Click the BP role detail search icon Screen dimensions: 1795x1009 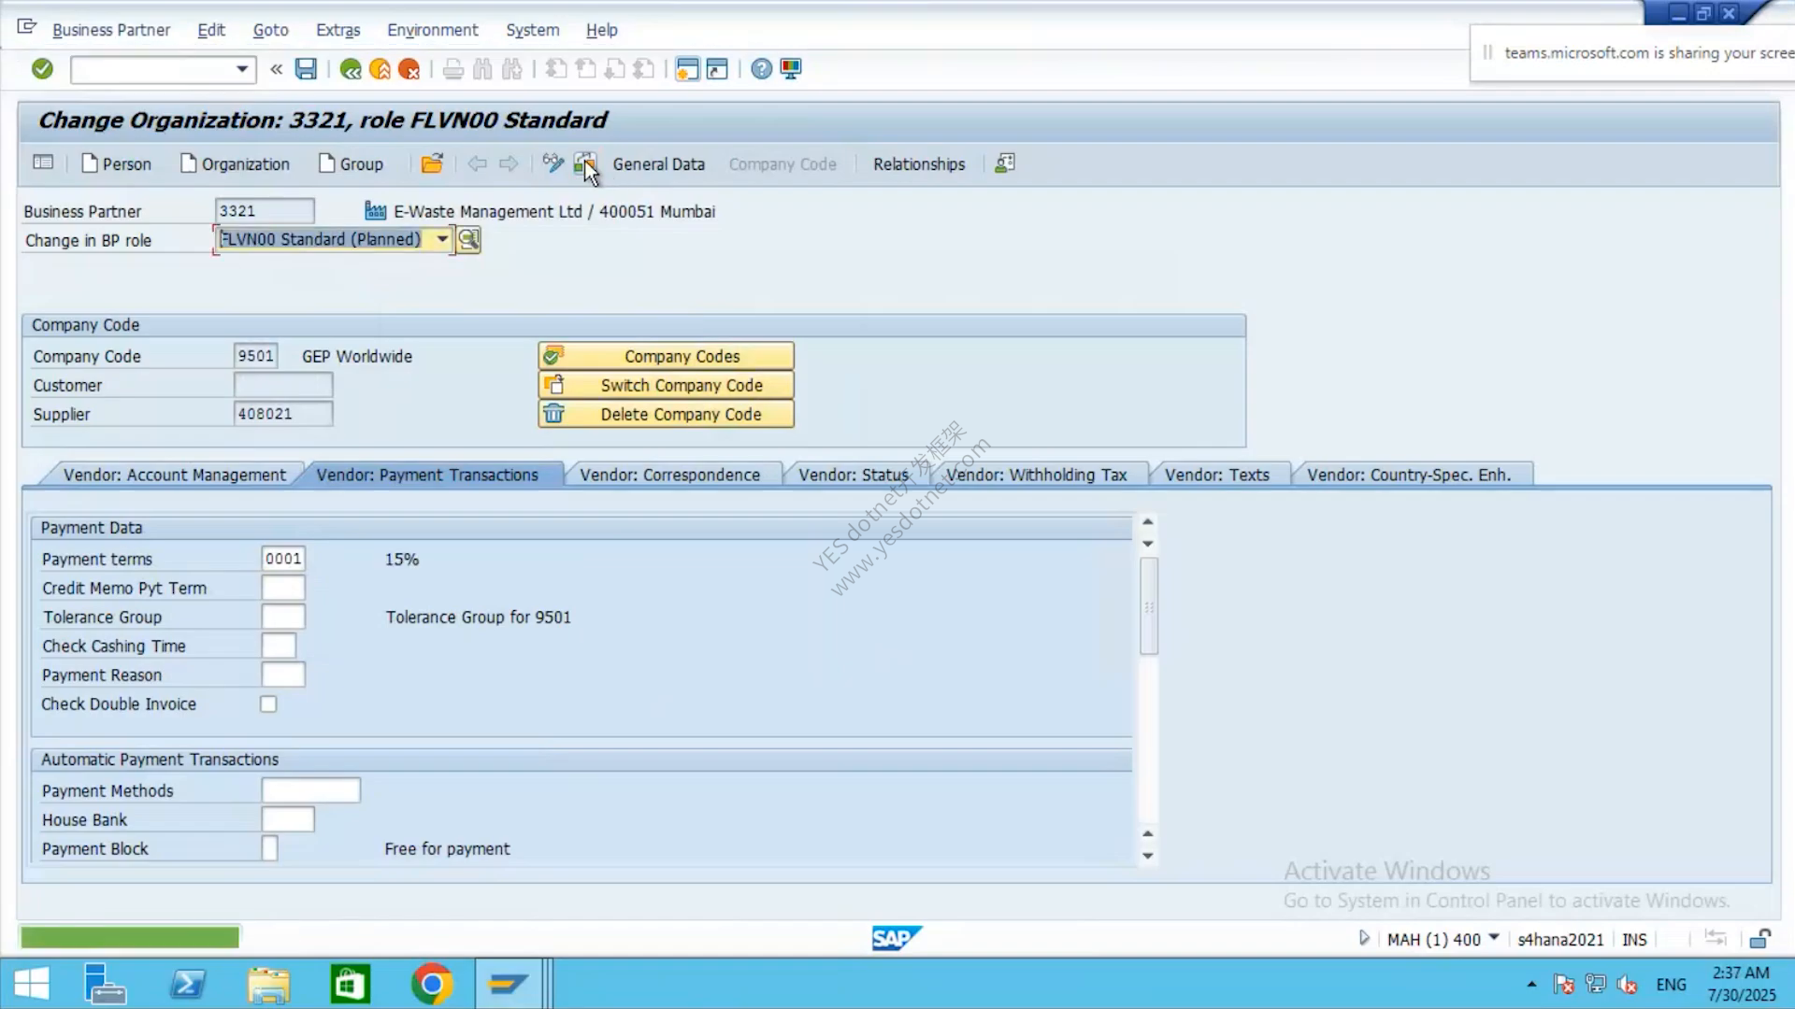[x=468, y=240]
